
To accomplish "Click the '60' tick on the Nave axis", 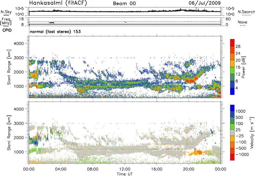I will coord(228,19).
